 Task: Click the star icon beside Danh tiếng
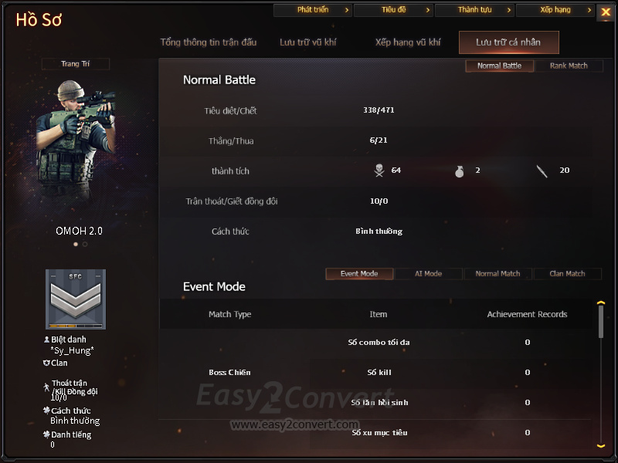coord(46,434)
